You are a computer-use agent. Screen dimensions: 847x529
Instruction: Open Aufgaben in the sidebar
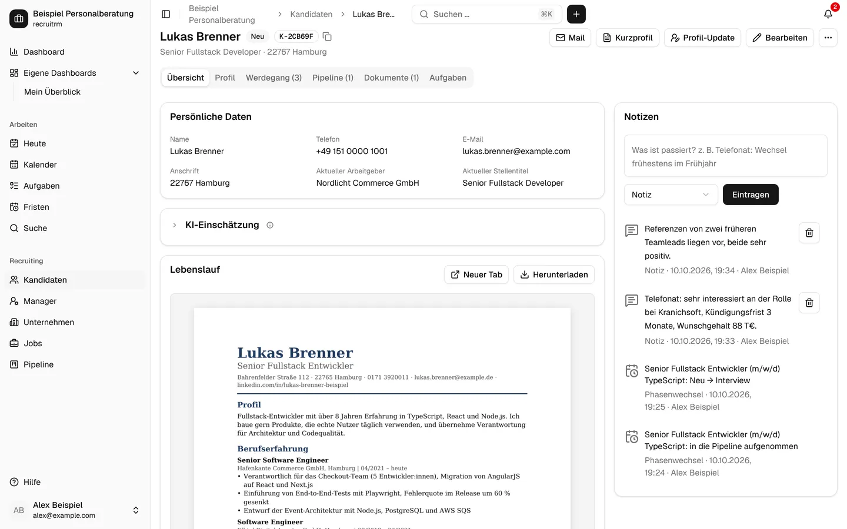(x=74, y=186)
